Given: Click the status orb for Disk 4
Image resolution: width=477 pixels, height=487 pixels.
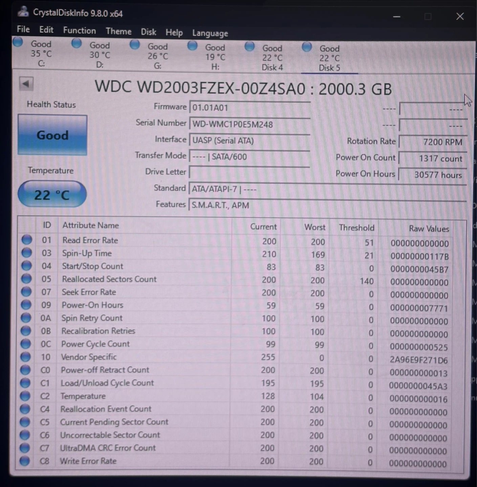Looking at the screenshot, I should (250, 46).
